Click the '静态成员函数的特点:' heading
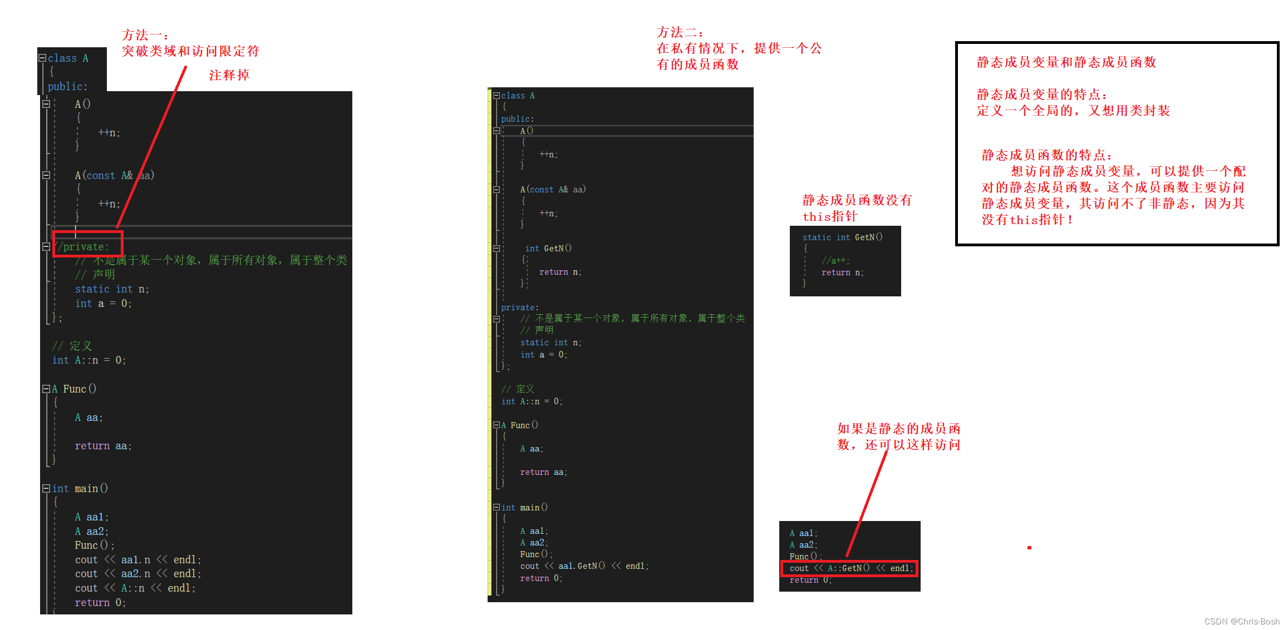The image size is (1288, 630). [1047, 155]
